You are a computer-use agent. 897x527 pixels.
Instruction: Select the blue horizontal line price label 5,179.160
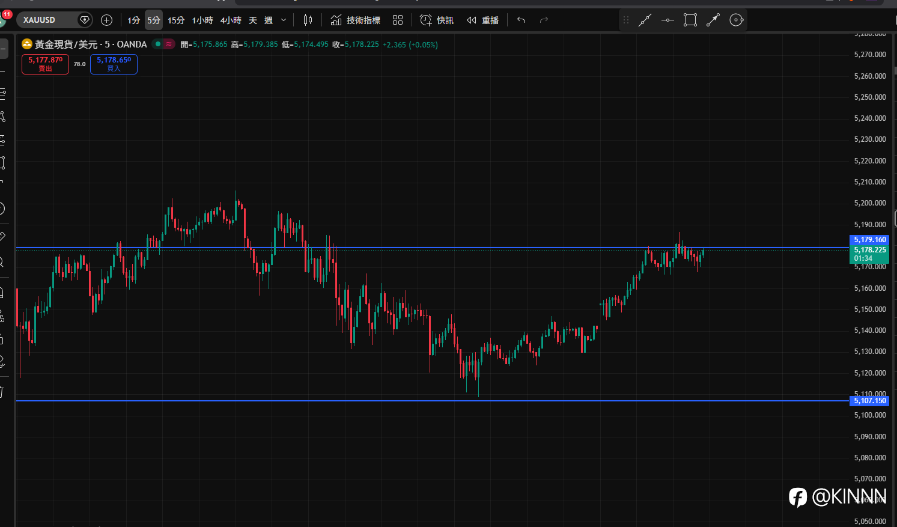click(870, 240)
